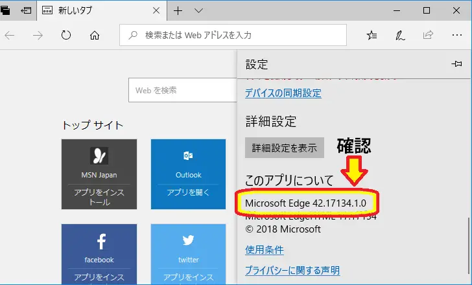Pin the 設定 settings pane
The height and width of the screenshot is (285, 472).
(456, 64)
